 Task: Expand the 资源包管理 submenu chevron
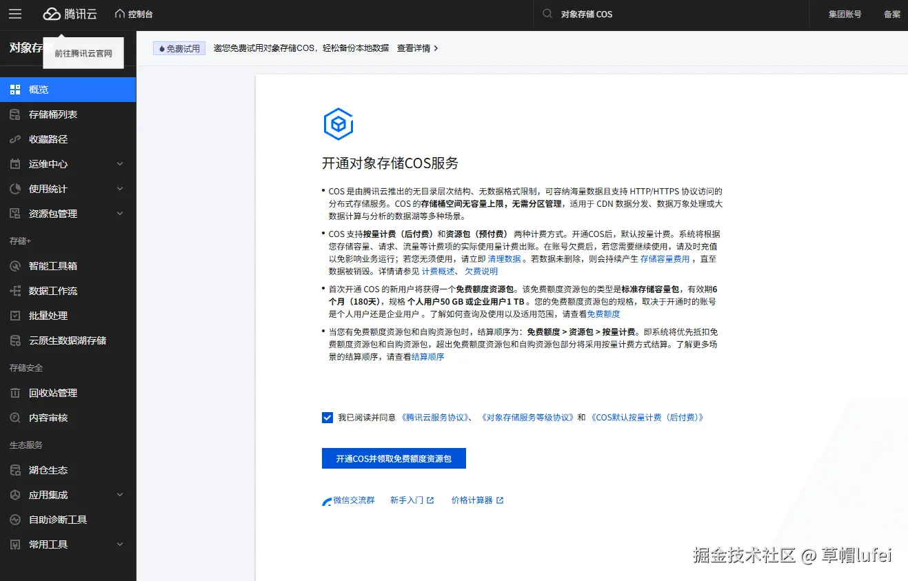pyautogui.click(x=120, y=214)
